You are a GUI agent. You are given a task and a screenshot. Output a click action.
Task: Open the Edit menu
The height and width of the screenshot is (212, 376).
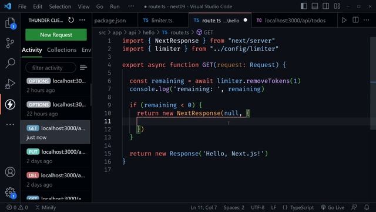coord(38,6)
